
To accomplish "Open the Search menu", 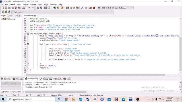I will 13,5.
